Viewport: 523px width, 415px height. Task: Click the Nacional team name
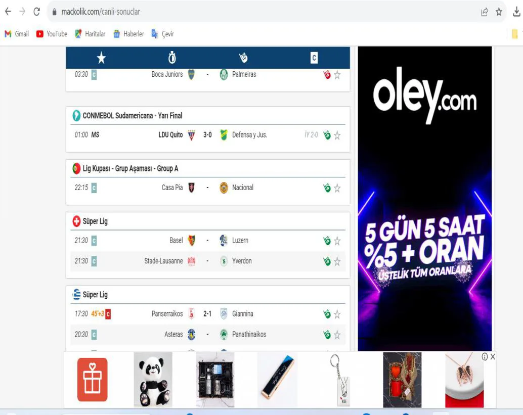[x=243, y=188]
